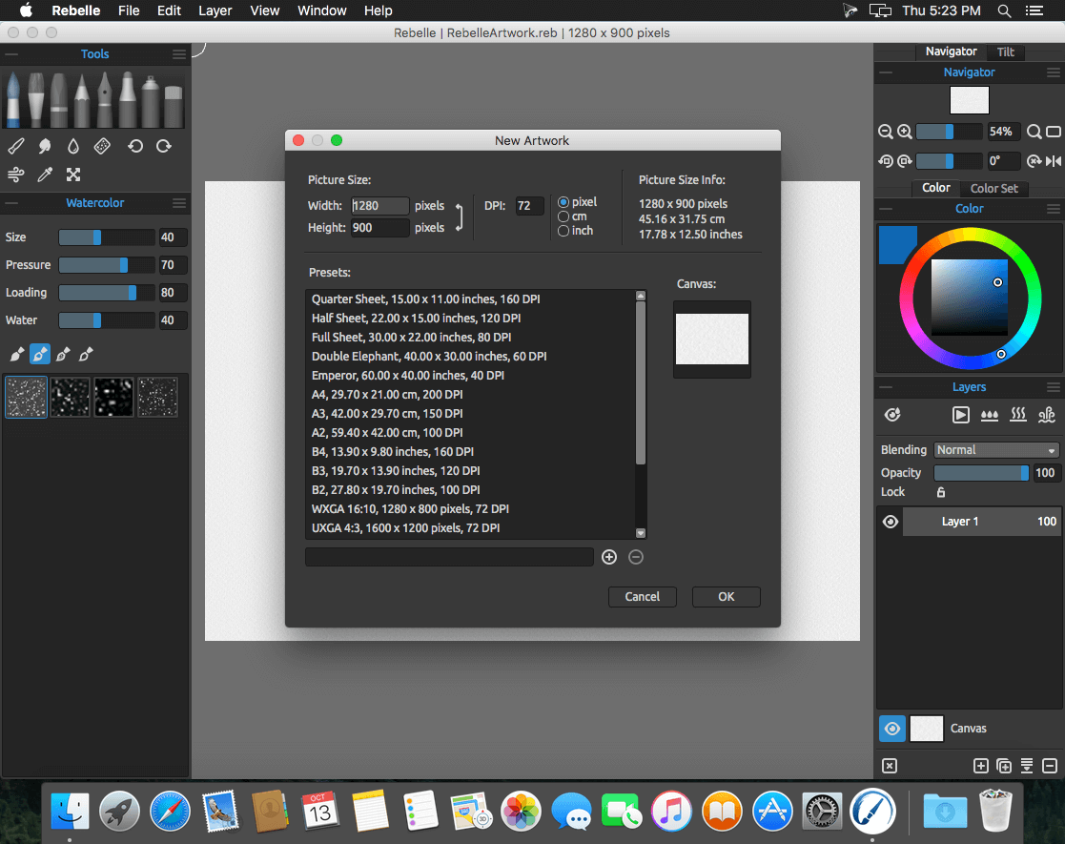The height and width of the screenshot is (844, 1065).
Task: Collapse the Watercolor panel
Action: 11,203
